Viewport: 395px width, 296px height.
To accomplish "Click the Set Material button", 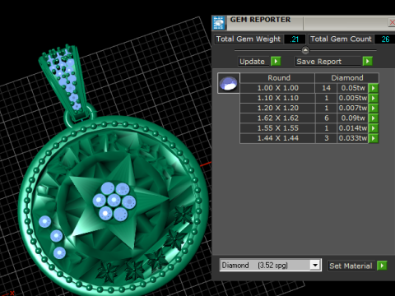I will click(351, 266).
